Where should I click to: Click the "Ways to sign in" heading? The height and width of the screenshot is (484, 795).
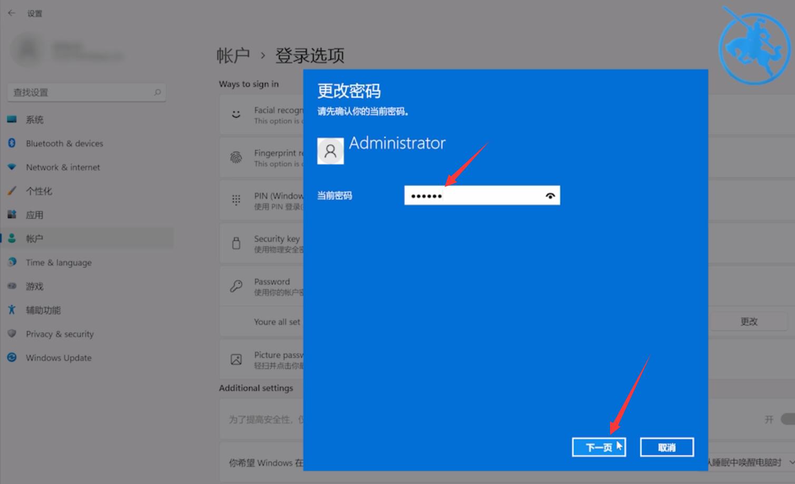249,84
